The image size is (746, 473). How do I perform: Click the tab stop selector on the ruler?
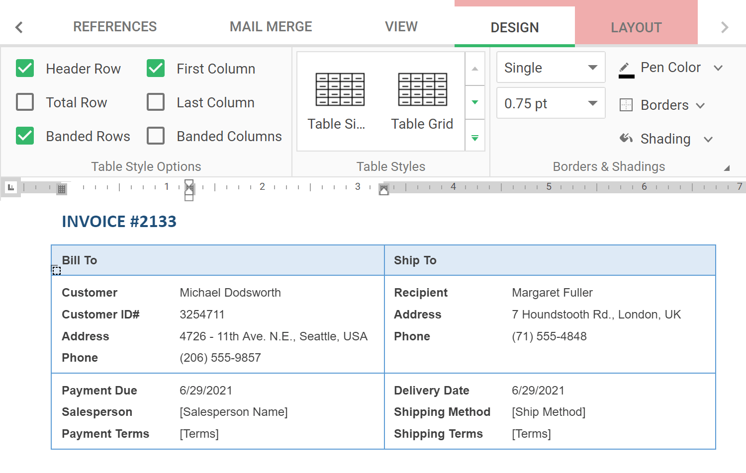click(10, 187)
